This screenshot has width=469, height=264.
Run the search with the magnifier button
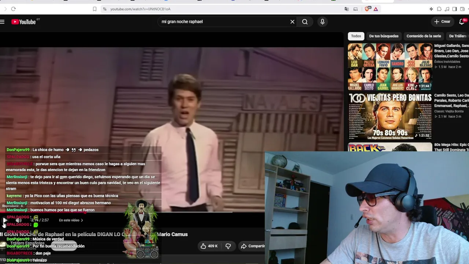[x=305, y=22]
